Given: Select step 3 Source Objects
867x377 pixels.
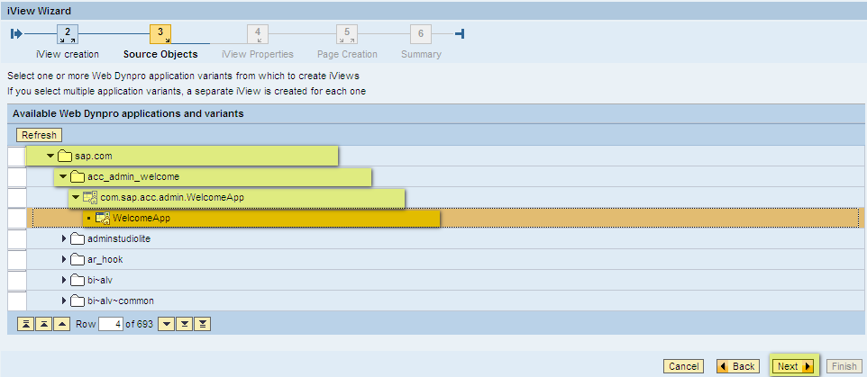Looking at the screenshot, I should (x=160, y=34).
